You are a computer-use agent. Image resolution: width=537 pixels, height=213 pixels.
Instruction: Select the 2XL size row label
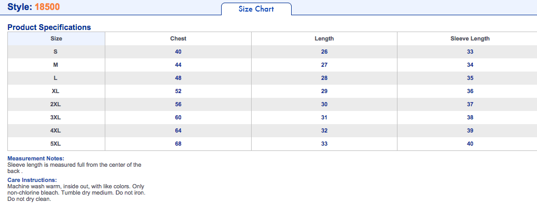click(x=55, y=104)
